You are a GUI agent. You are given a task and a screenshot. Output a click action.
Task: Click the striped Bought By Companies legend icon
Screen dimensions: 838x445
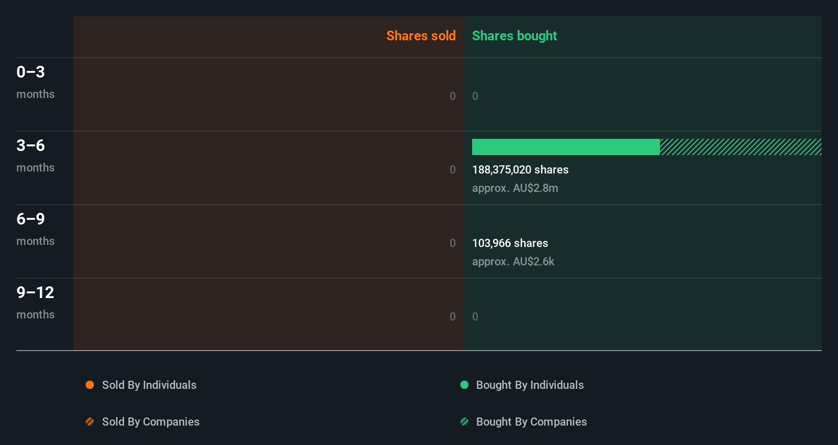tap(464, 422)
